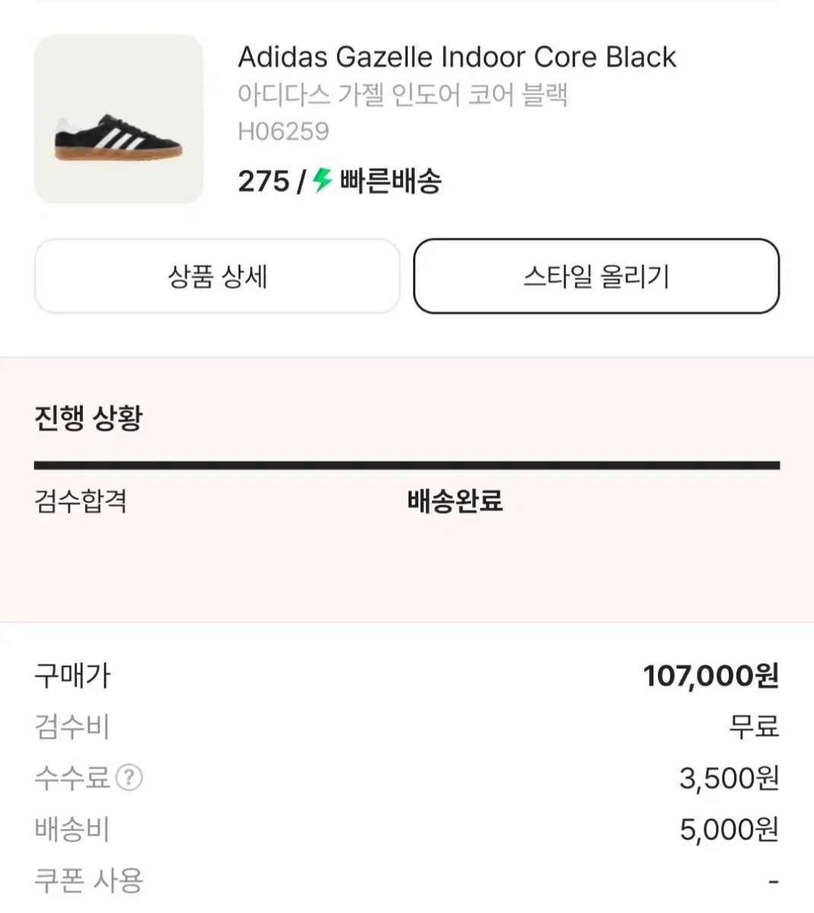Tap the 검수비 무료 value

pos(754,727)
